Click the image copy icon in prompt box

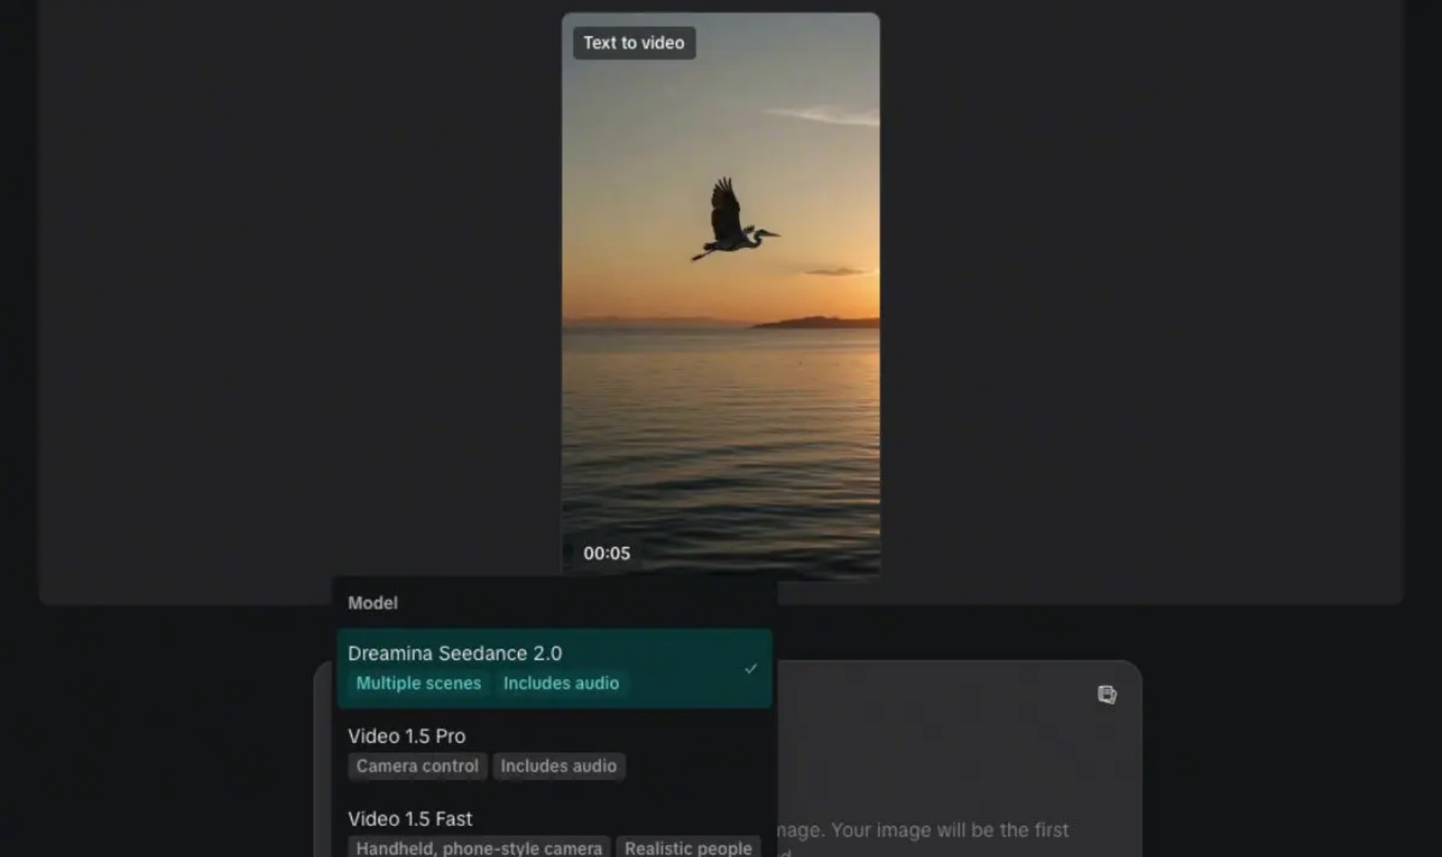(1107, 694)
